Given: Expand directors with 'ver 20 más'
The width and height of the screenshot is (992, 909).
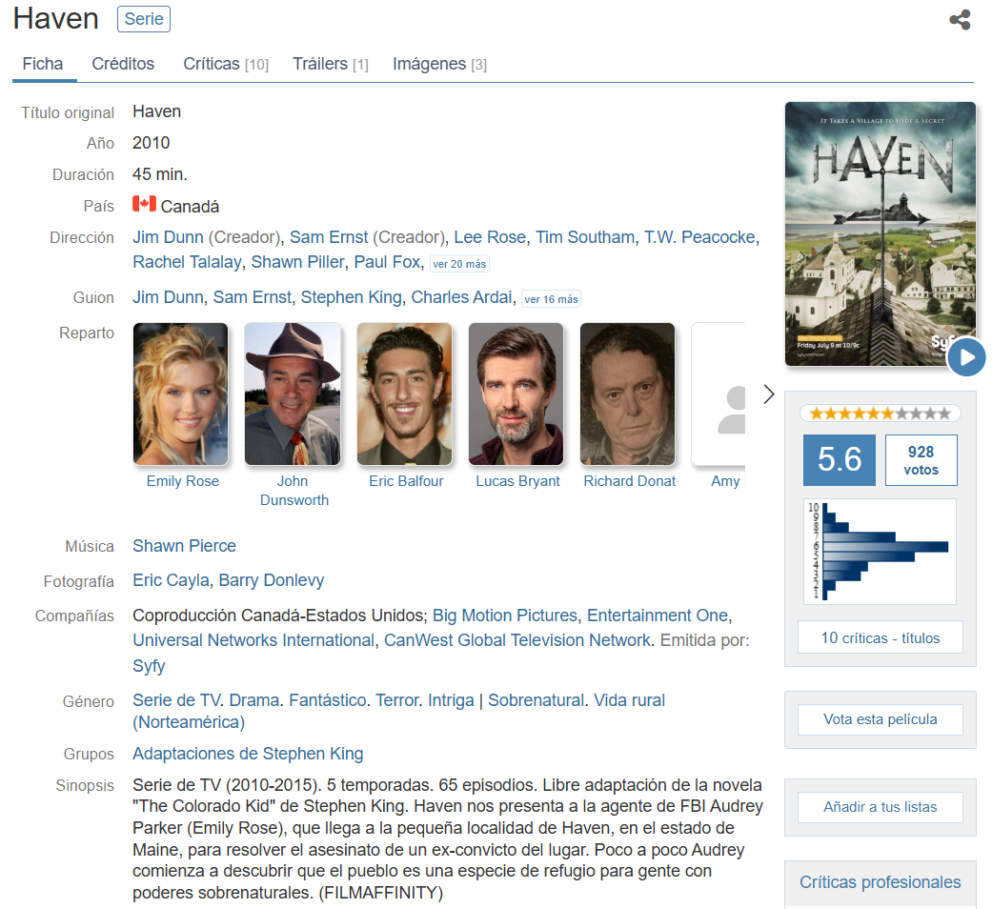Looking at the screenshot, I should (459, 264).
